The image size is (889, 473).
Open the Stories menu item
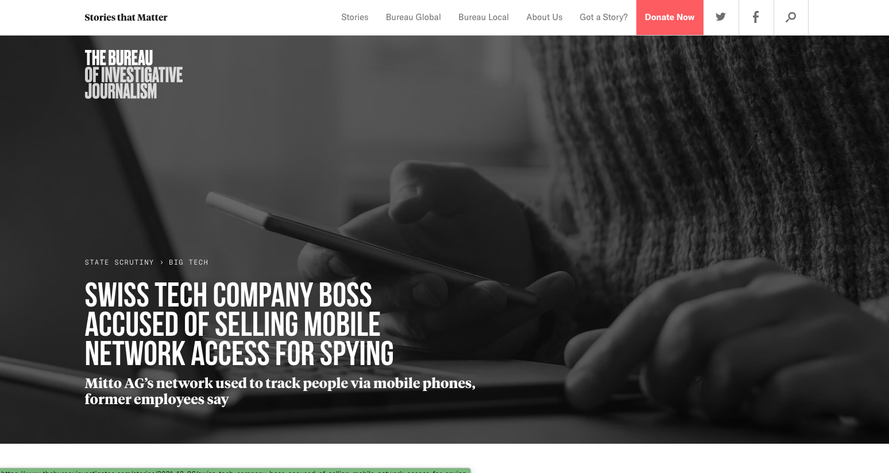[355, 17]
